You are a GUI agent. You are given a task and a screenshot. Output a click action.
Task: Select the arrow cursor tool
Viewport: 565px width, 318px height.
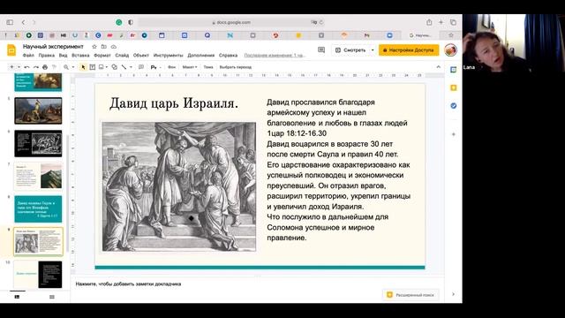coord(83,67)
